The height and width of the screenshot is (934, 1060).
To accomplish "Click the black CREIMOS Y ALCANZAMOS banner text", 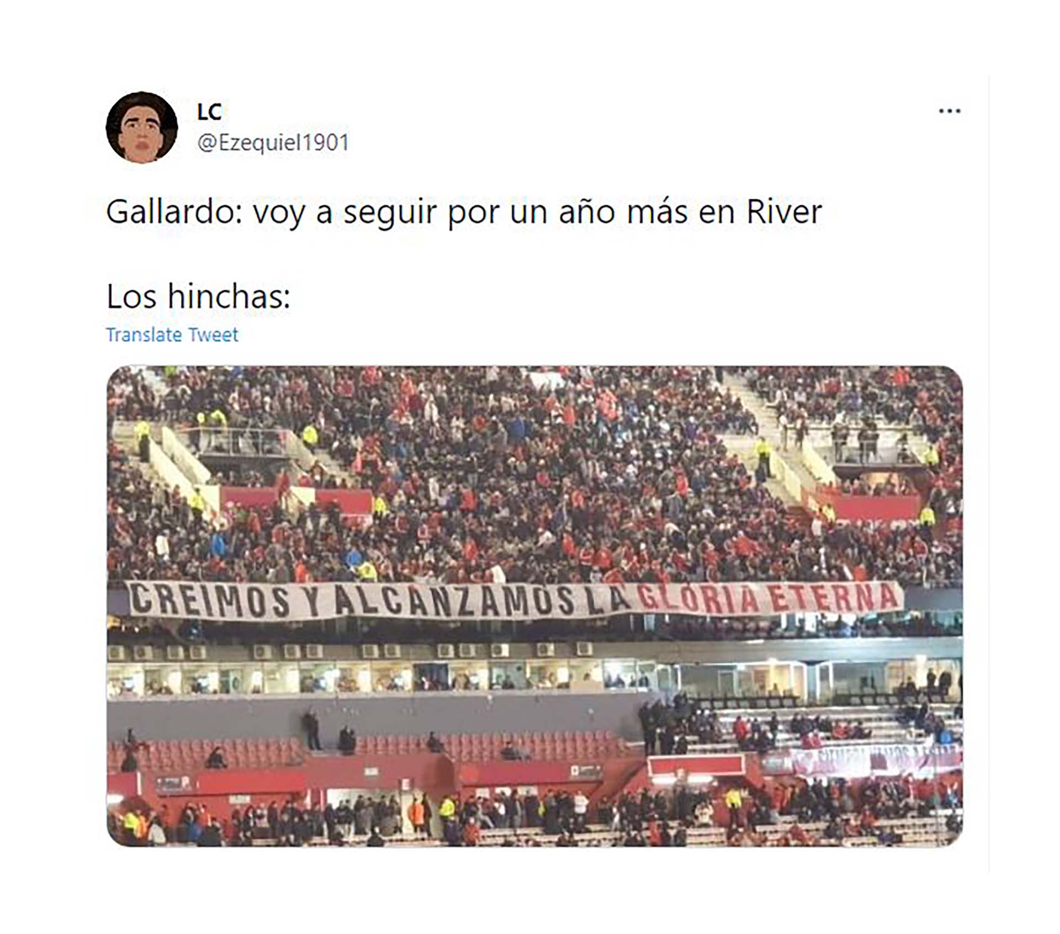I will [x=380, y=600].
